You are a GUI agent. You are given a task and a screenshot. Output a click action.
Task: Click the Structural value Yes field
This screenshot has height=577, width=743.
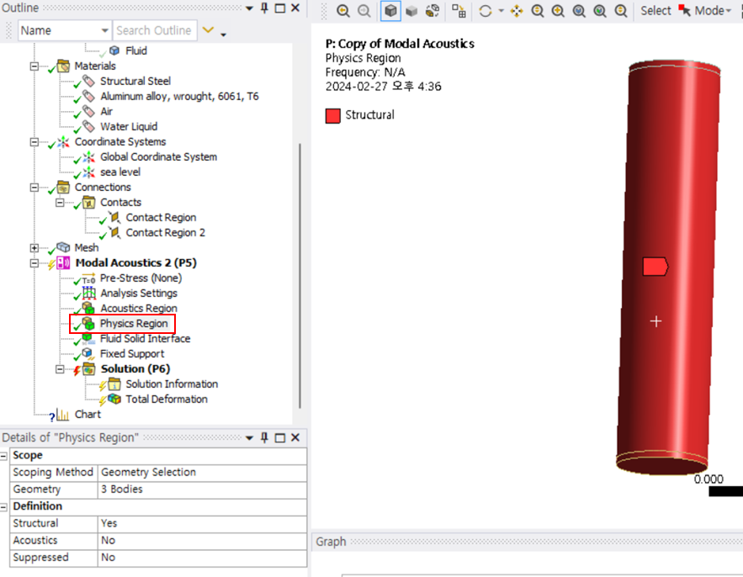[200, 523]
